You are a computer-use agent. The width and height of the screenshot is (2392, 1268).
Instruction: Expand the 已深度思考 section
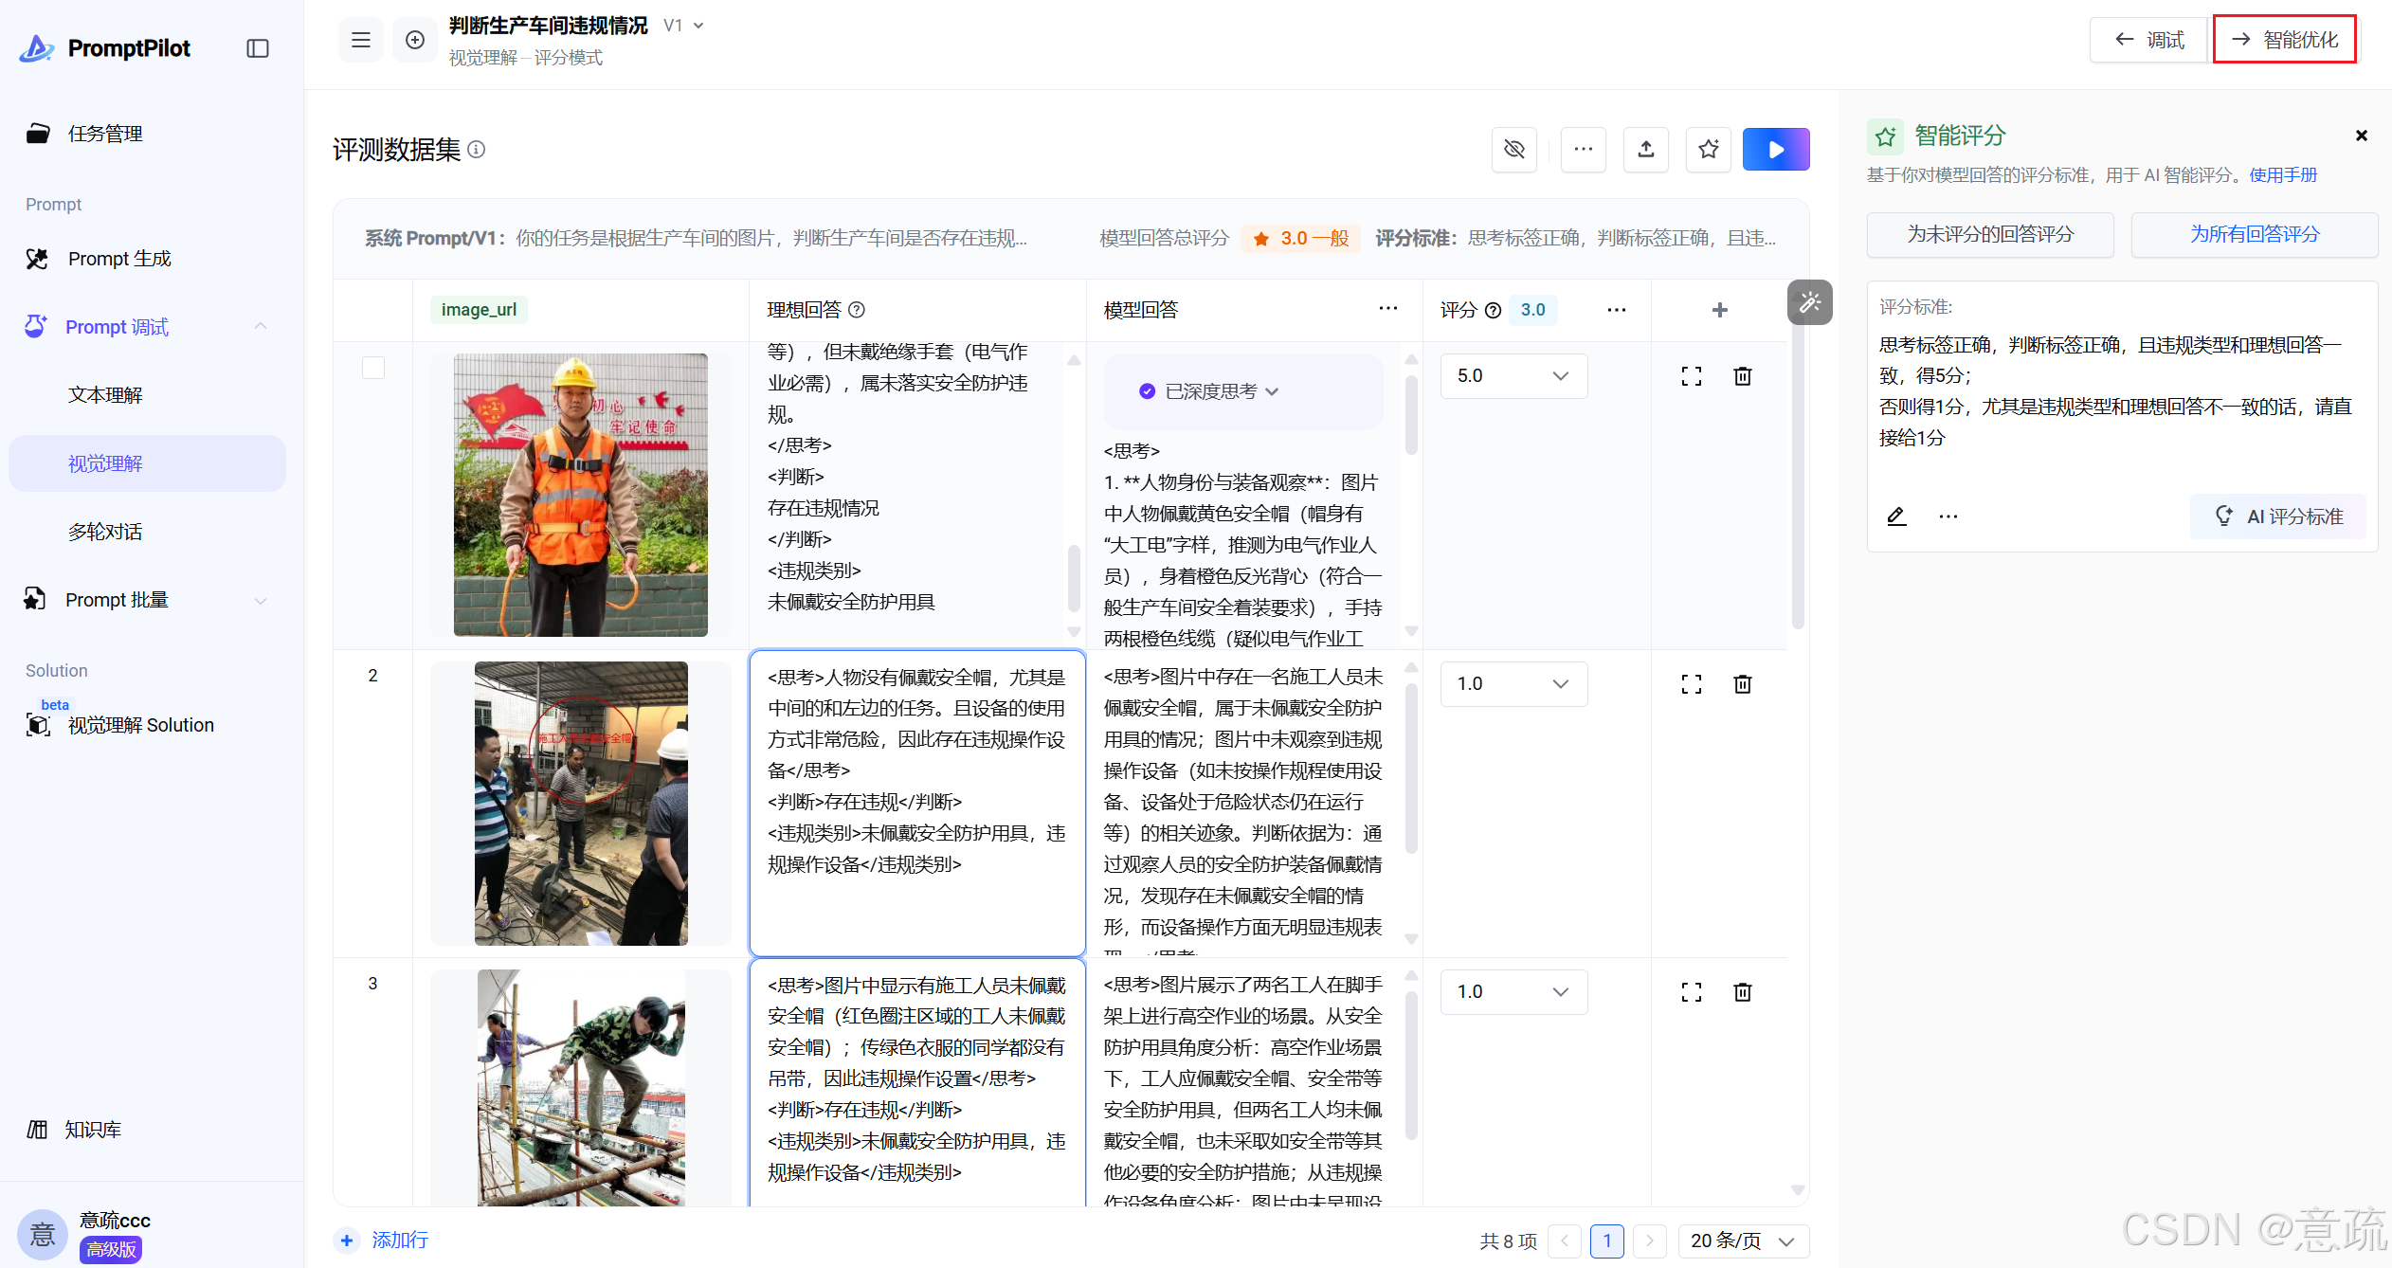(1209, 391)
